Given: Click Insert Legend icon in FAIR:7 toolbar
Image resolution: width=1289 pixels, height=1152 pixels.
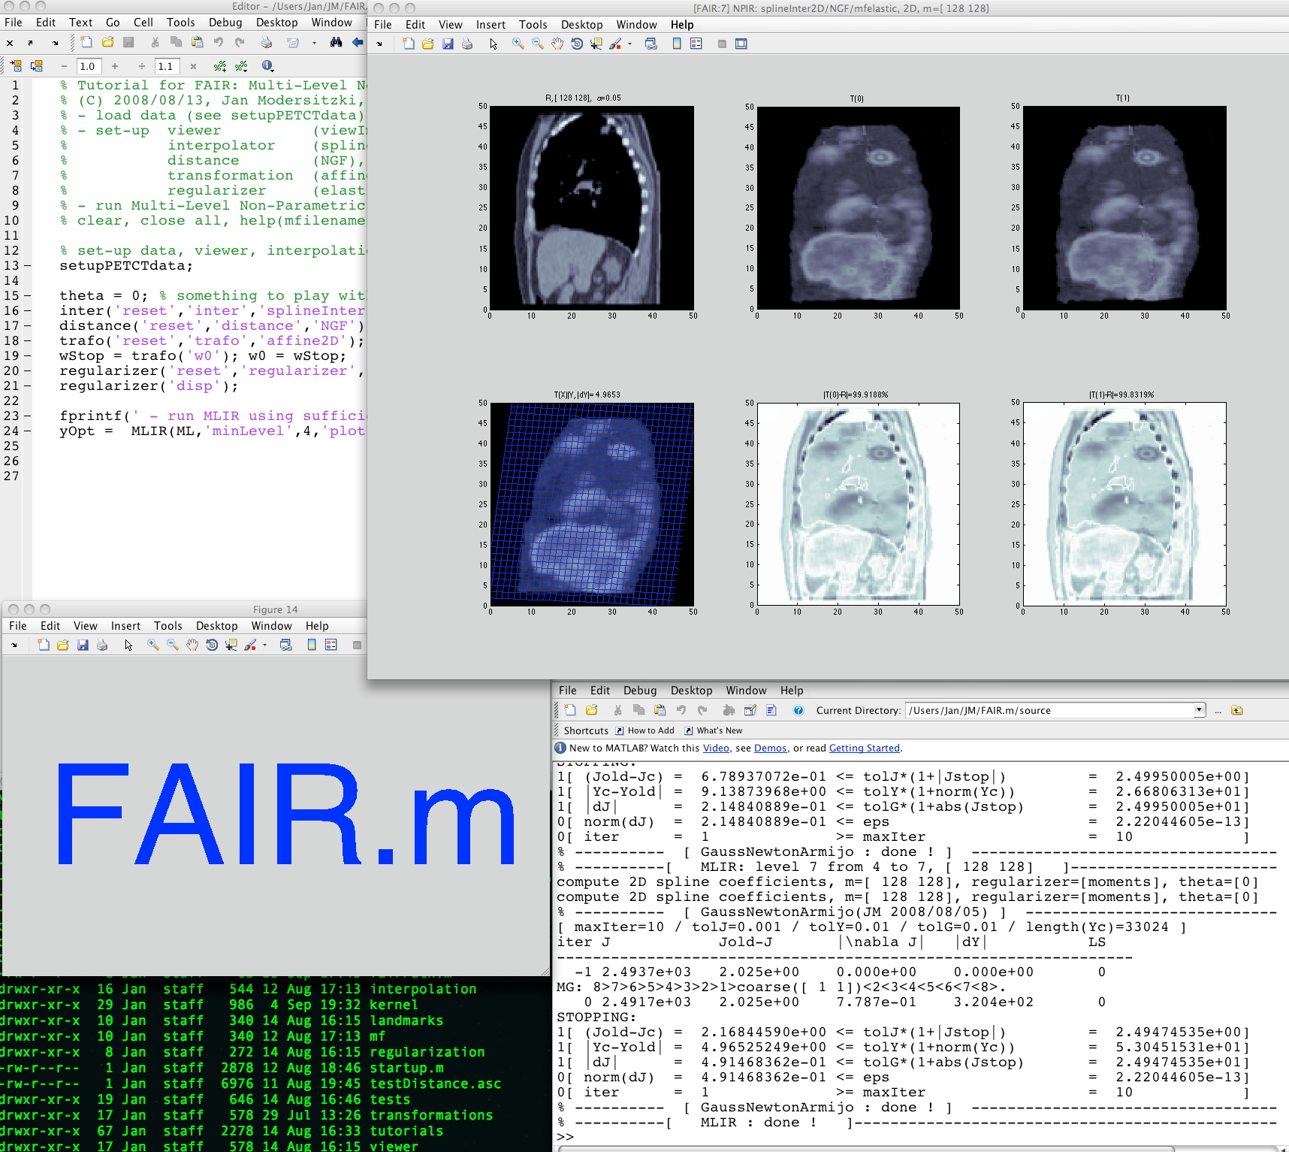Looking at the screenshot, I should pos(696,44).
